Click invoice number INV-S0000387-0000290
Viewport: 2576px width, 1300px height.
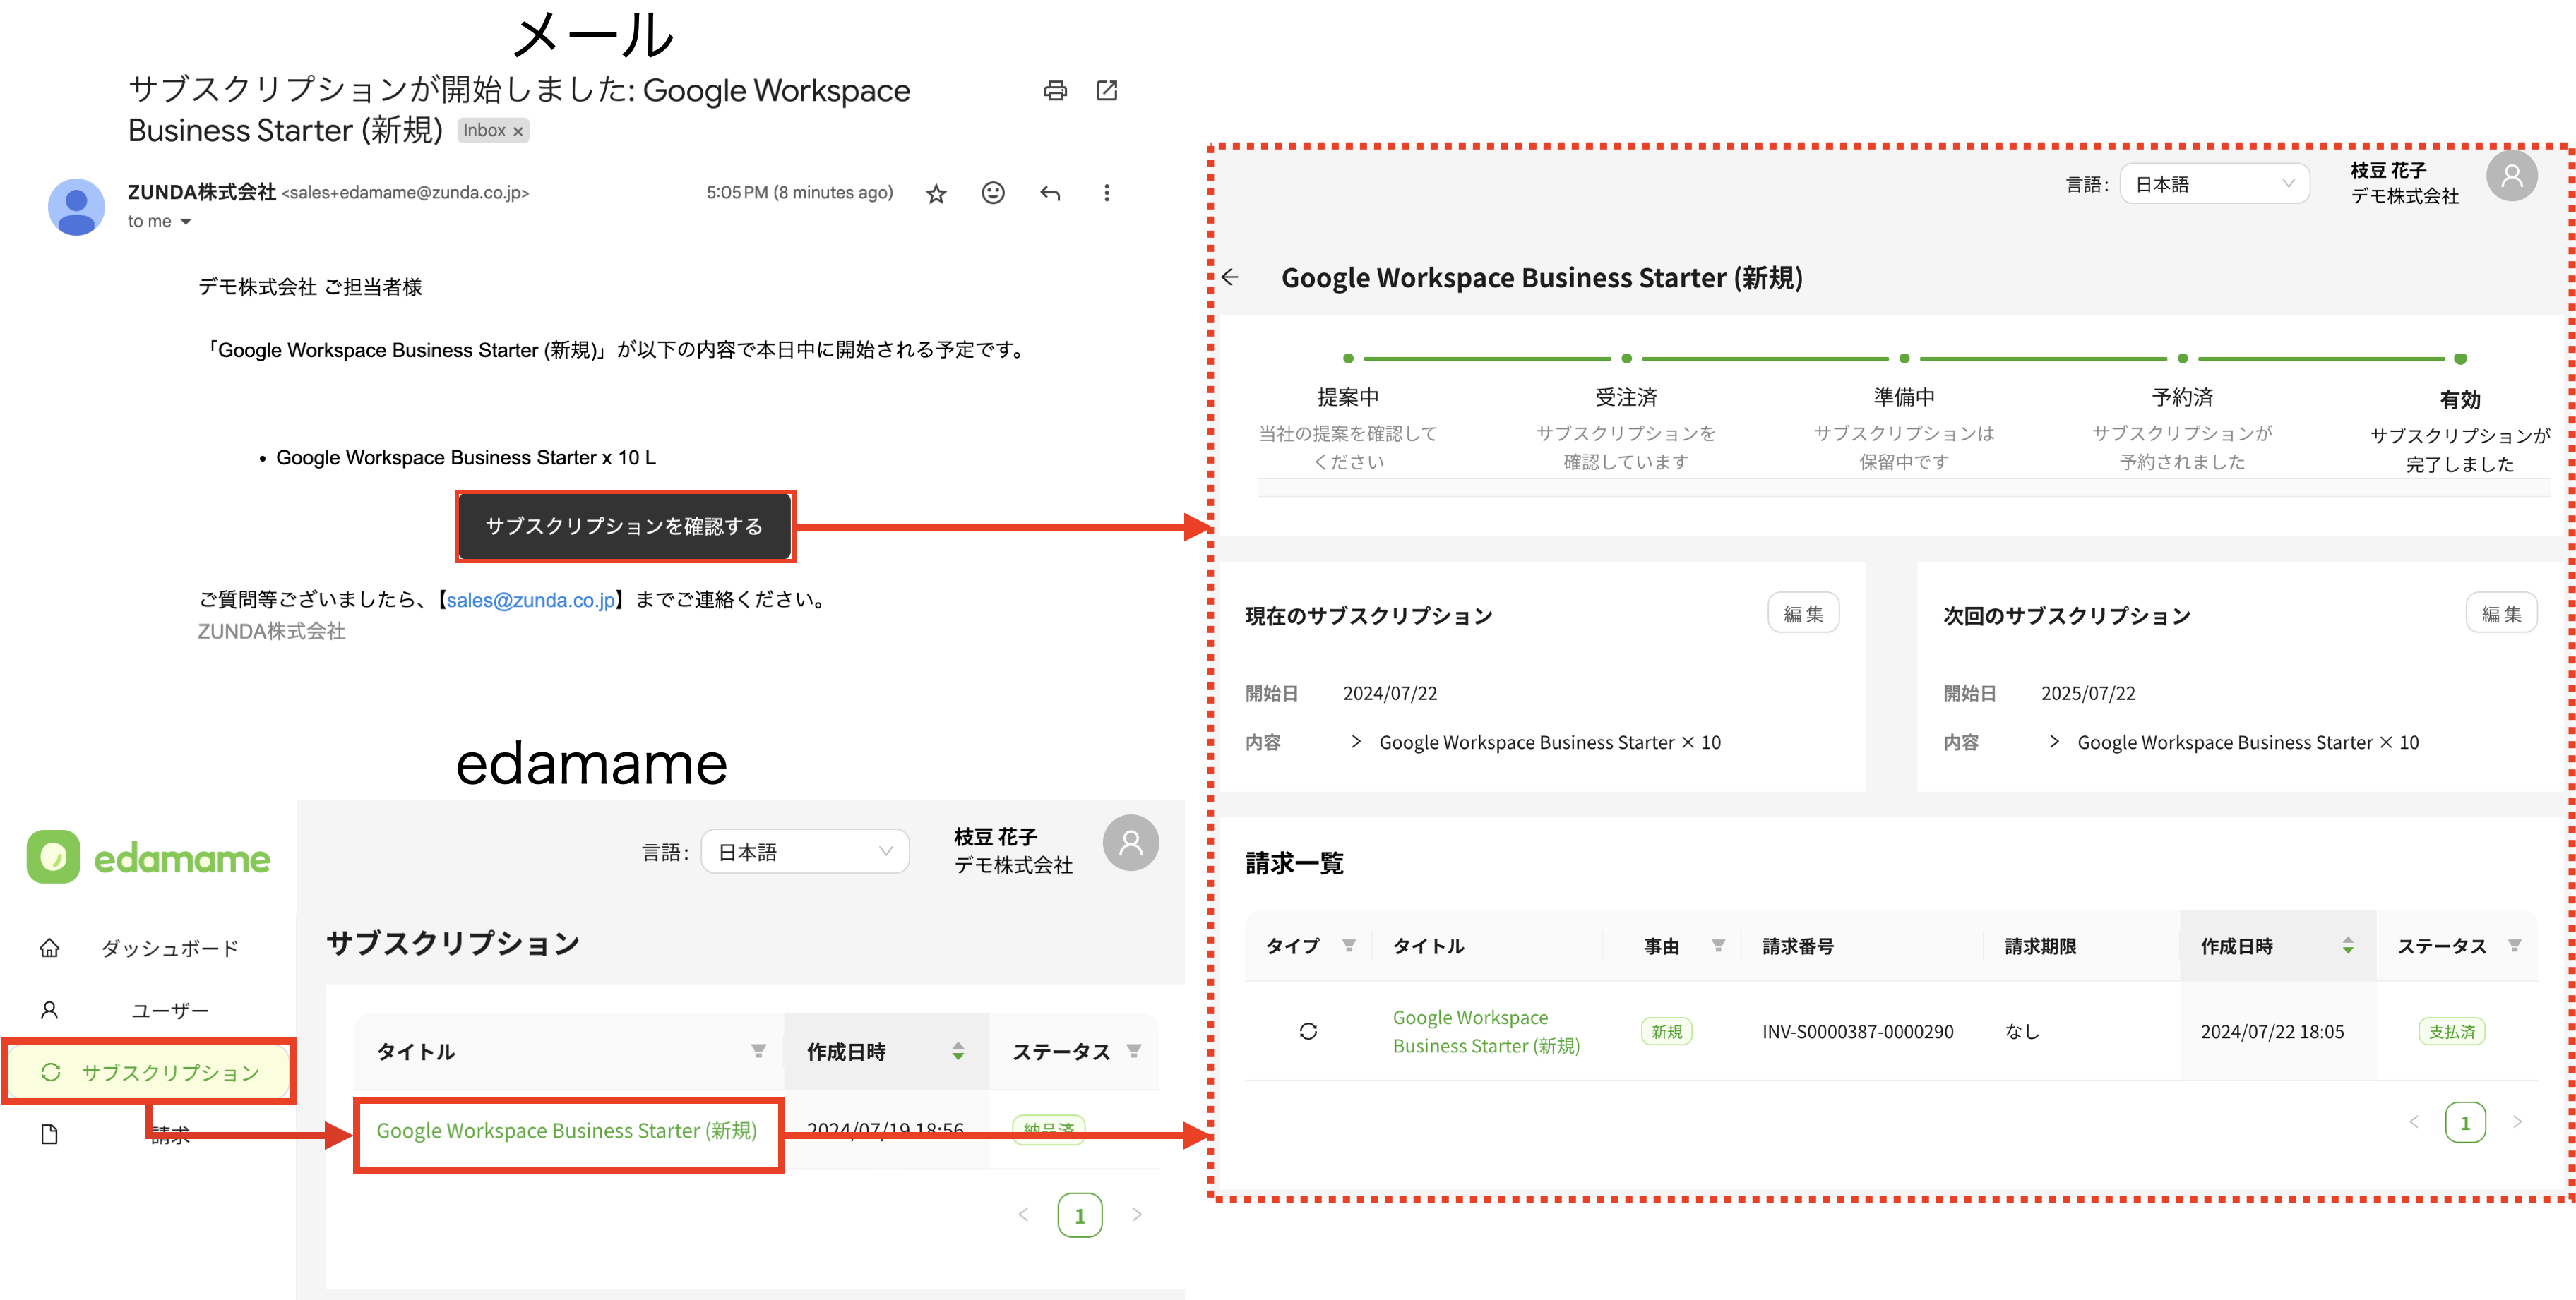pyautogui.click(x=1858, y=1031)
